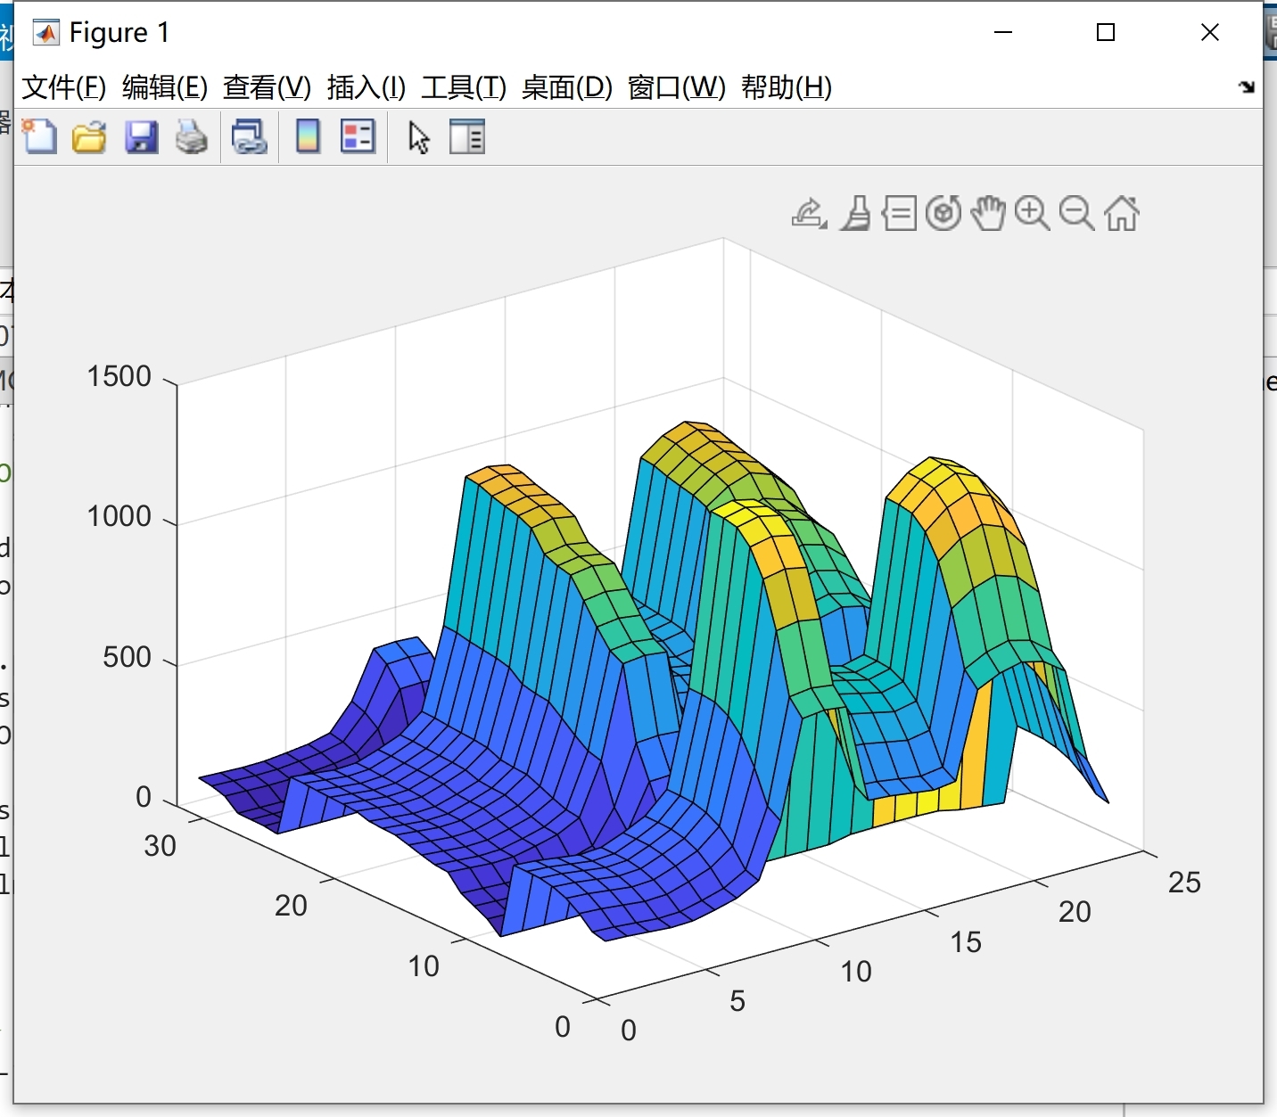Click the dock figure arrow

[1247, 86]
